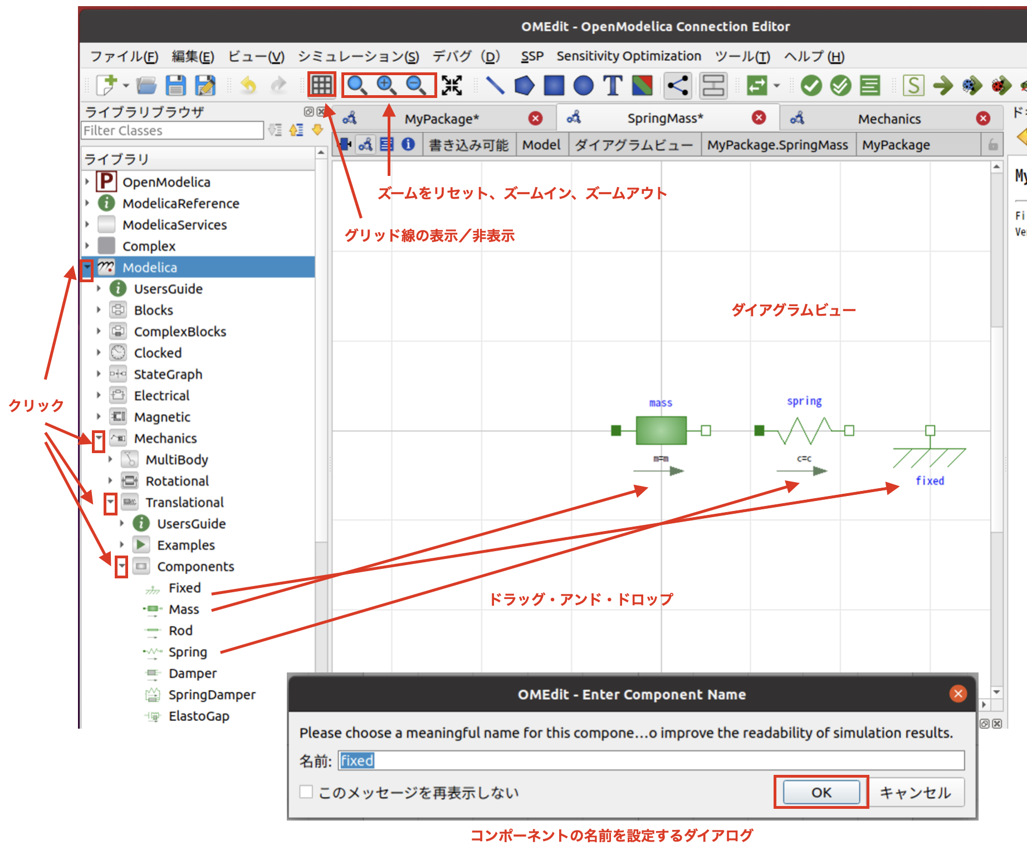Click the Zoom In icon
This screenshot has width=1027, height=845.
click(x=387, y=85)
